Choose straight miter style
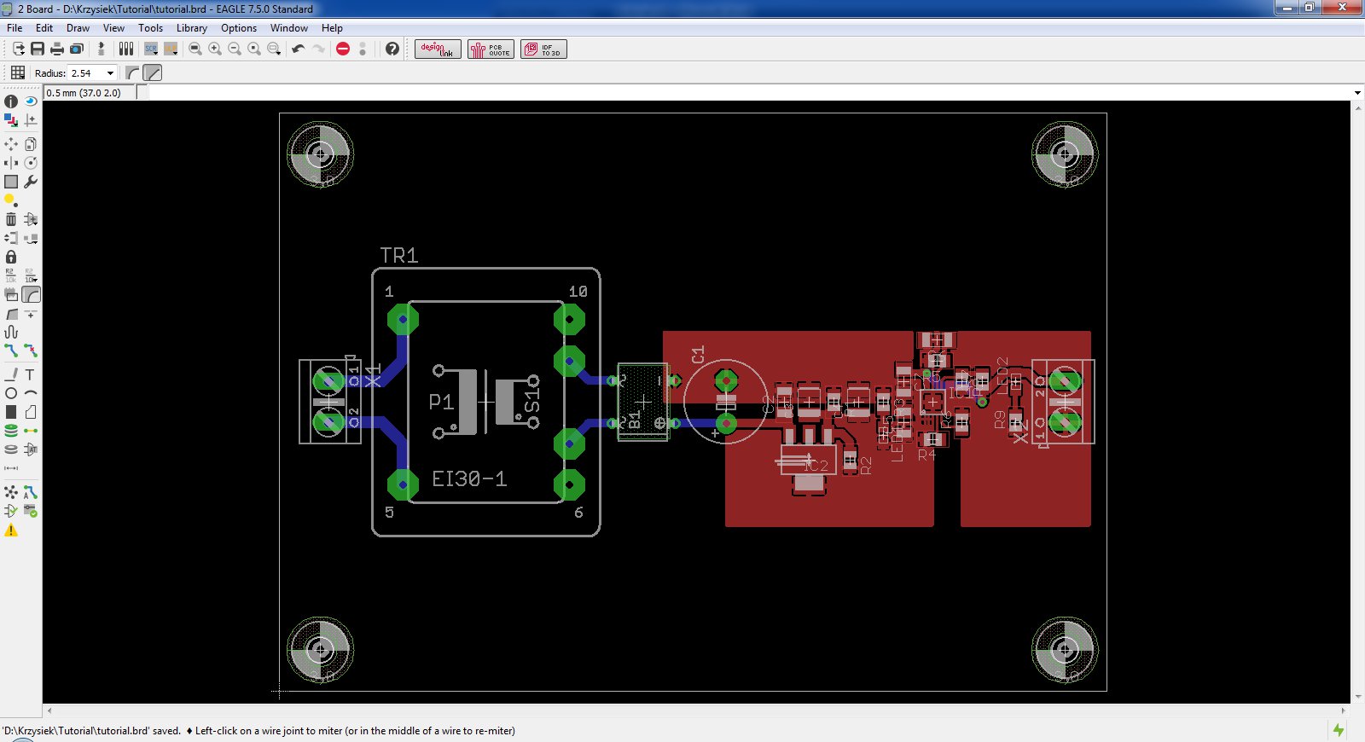Viewport: 1365px width, 742px height. click(x=152, y=72)
